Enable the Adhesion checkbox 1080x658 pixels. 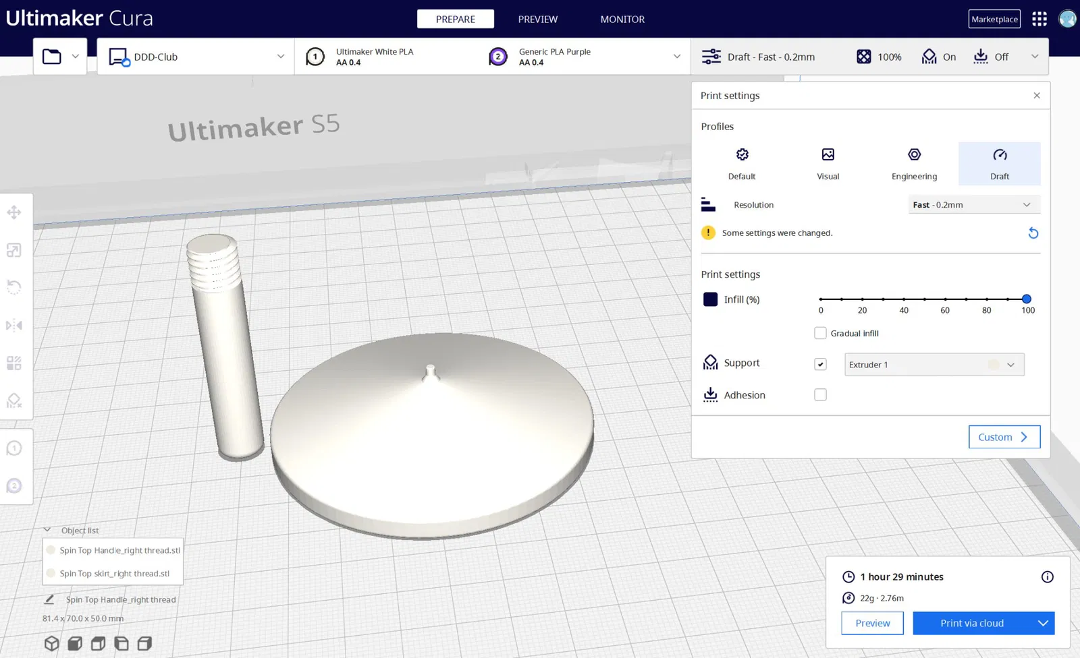pos(820,395)
